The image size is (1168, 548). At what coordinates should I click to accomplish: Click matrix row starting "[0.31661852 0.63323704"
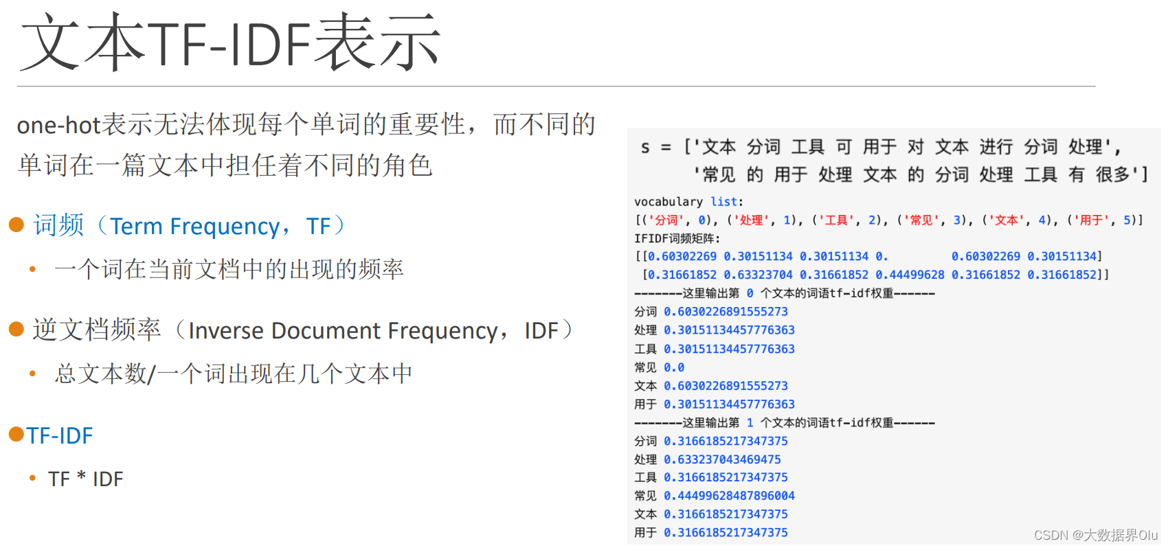pos(876,275)
